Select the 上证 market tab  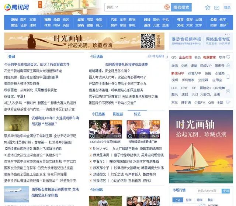point(178,200)
